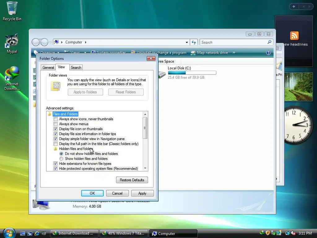Switch to the Search tab
This screenshot has width=317, height=238.
coord(76,67)
